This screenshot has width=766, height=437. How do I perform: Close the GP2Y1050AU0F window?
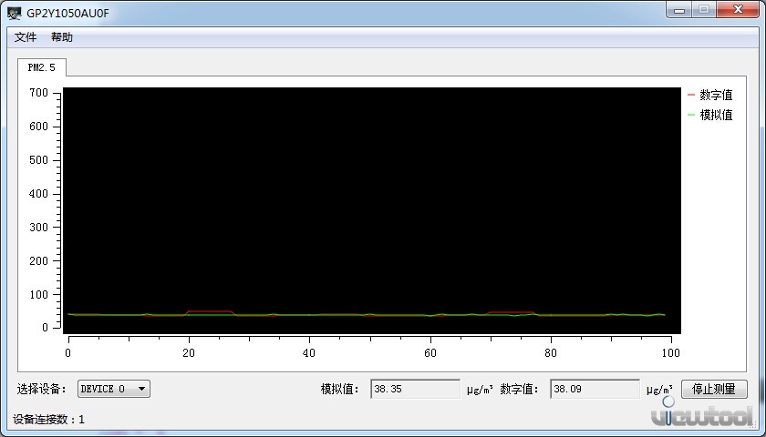(738, 9)
